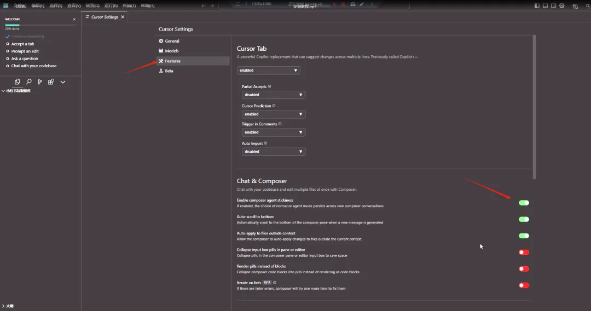This screenshot has height=311, width=591.
Task: Click the BETA badge on Iterate on lints
Action: pos(267,283)
